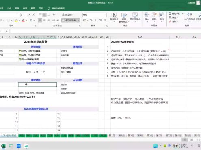Screen dimensions: 201x150
Task: Click the cell borders icon
Action: point(9,20)
